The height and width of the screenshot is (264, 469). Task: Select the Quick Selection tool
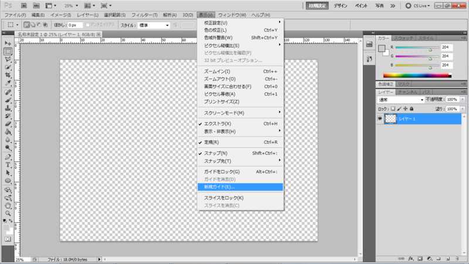8,67
